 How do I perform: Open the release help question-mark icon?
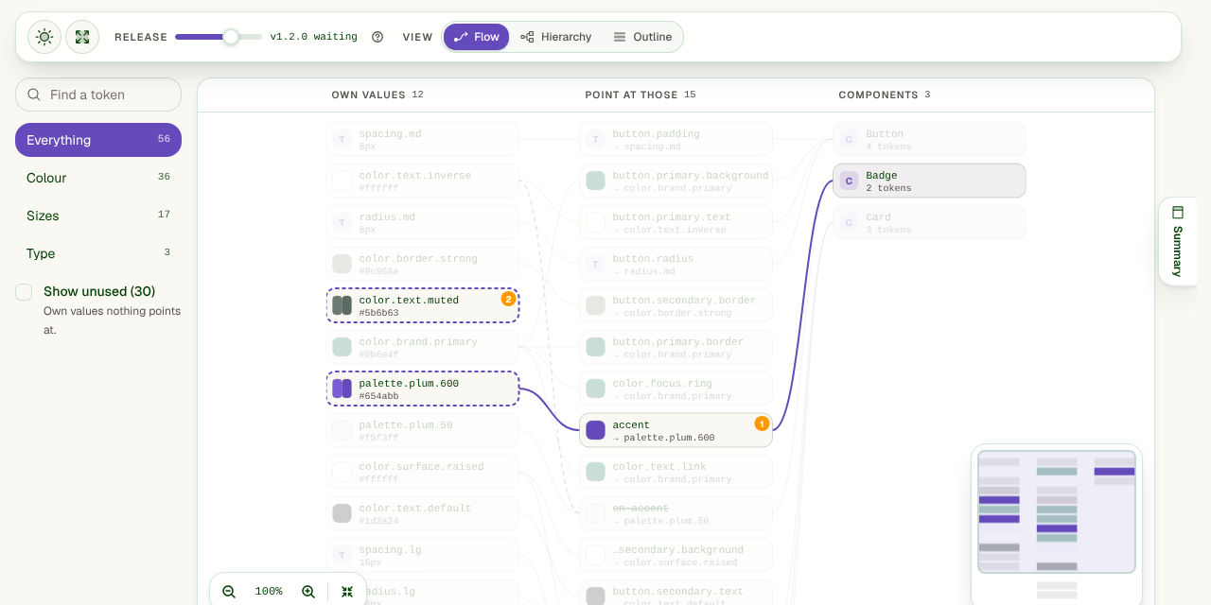(x=377, y=37)
